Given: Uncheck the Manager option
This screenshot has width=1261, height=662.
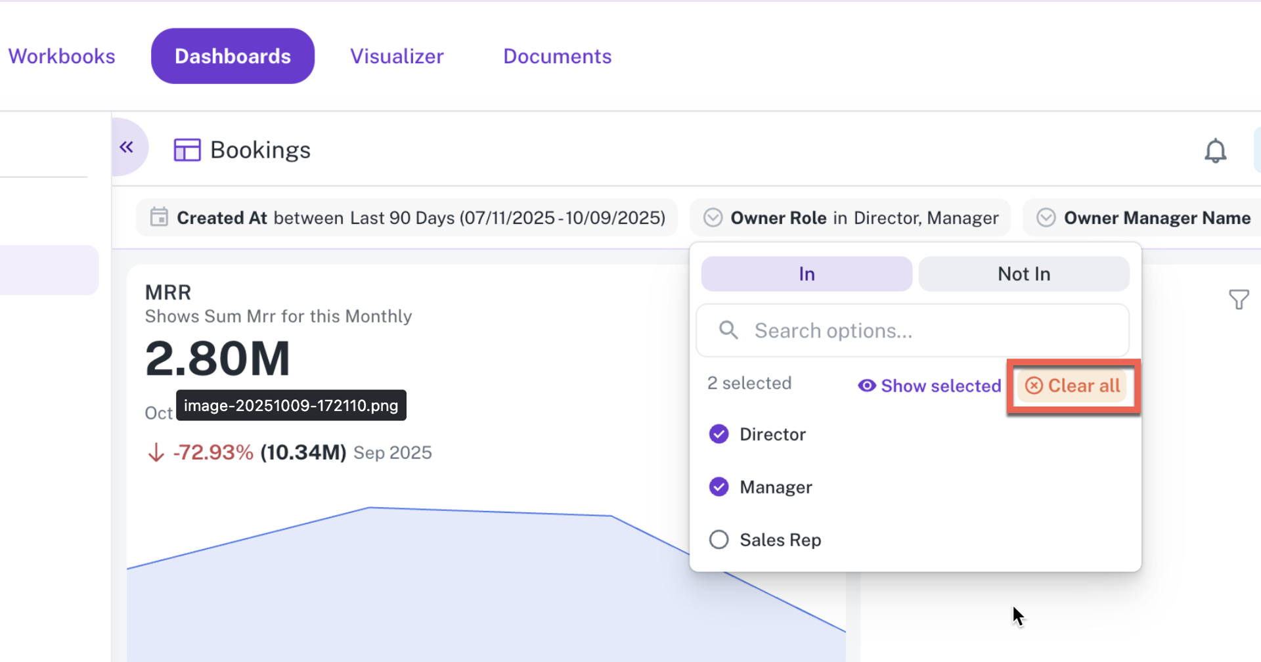Looking at the screenshot, I should point(719,487).
